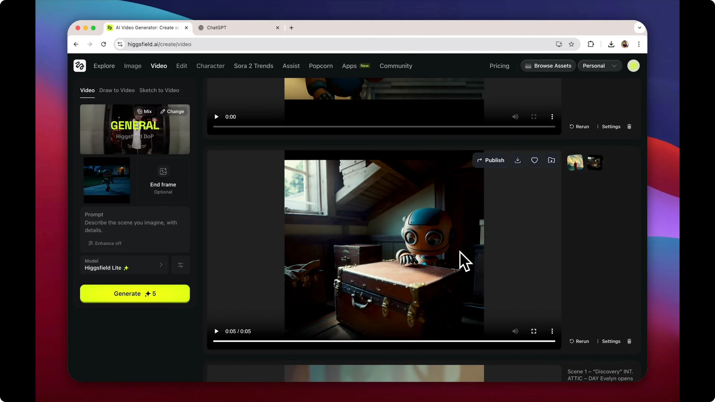The height and width of the screenshot is (402, 715).
Task: Expand the second video to fullscreen
Action: click(534, 331)
